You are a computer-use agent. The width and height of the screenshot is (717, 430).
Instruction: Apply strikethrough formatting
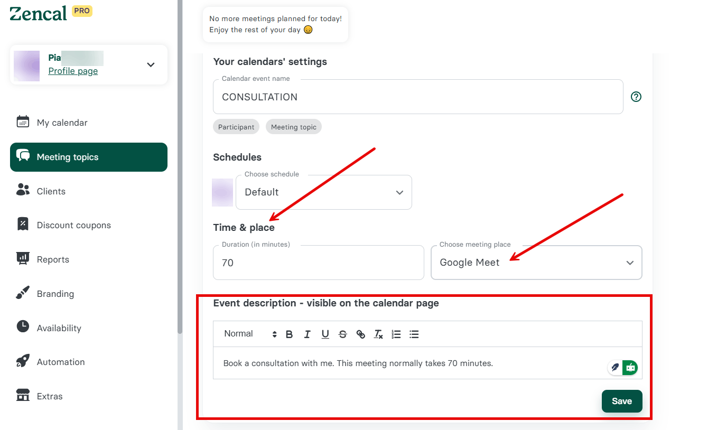343,334
